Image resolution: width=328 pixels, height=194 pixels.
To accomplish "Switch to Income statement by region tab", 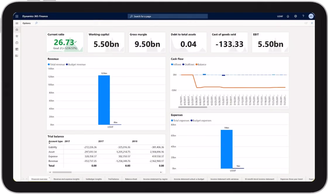I will pyautogui.click(x=156, y=179).
